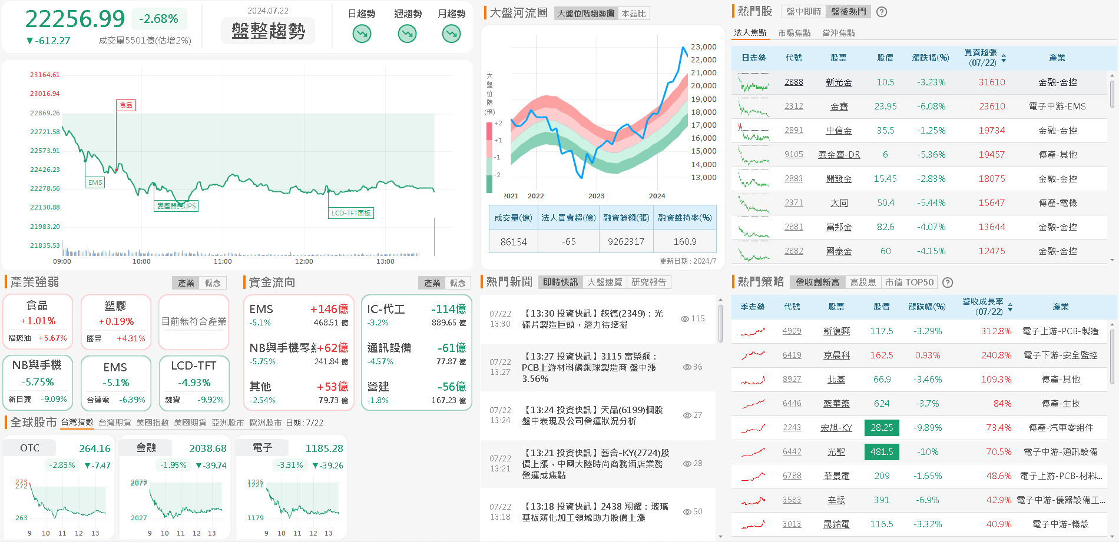Read news about 翔耀 2438
Image resolution: width=1119 pixels, height=542 pixels.
point(597,512)
